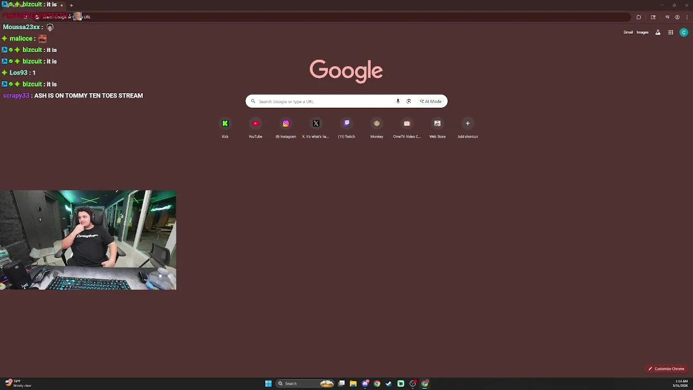The width and height of the screenshot is (693, 390).
Task: Open the Google account avatar C
Action: (x=684, y=32)
